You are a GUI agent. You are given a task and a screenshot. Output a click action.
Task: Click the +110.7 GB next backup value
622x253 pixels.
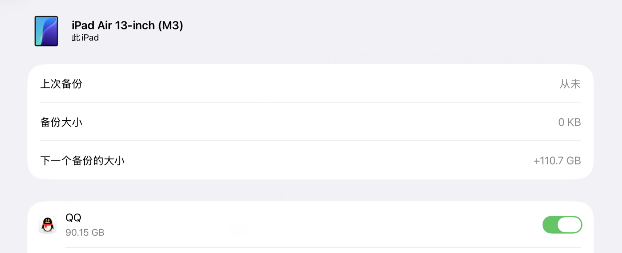point(557,161)
